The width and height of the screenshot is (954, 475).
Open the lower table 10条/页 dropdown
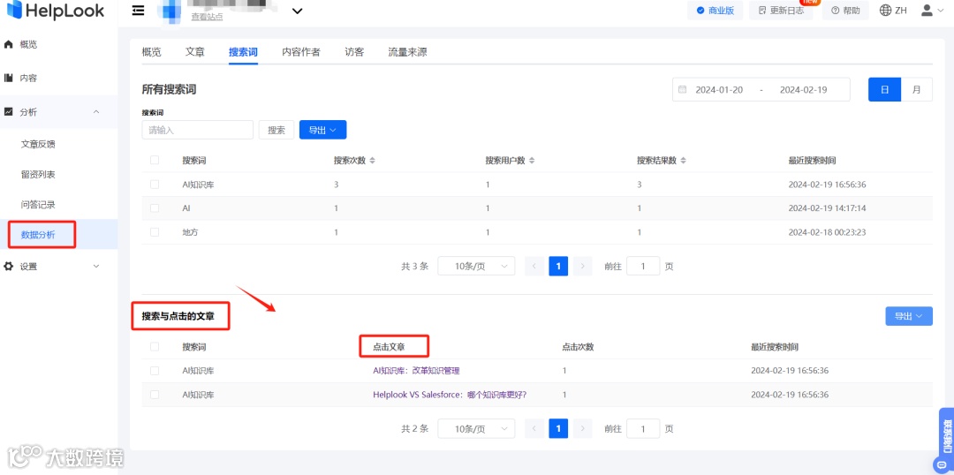[476, 428]
